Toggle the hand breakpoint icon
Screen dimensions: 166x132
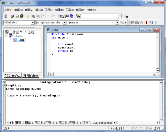pos(156,22)
